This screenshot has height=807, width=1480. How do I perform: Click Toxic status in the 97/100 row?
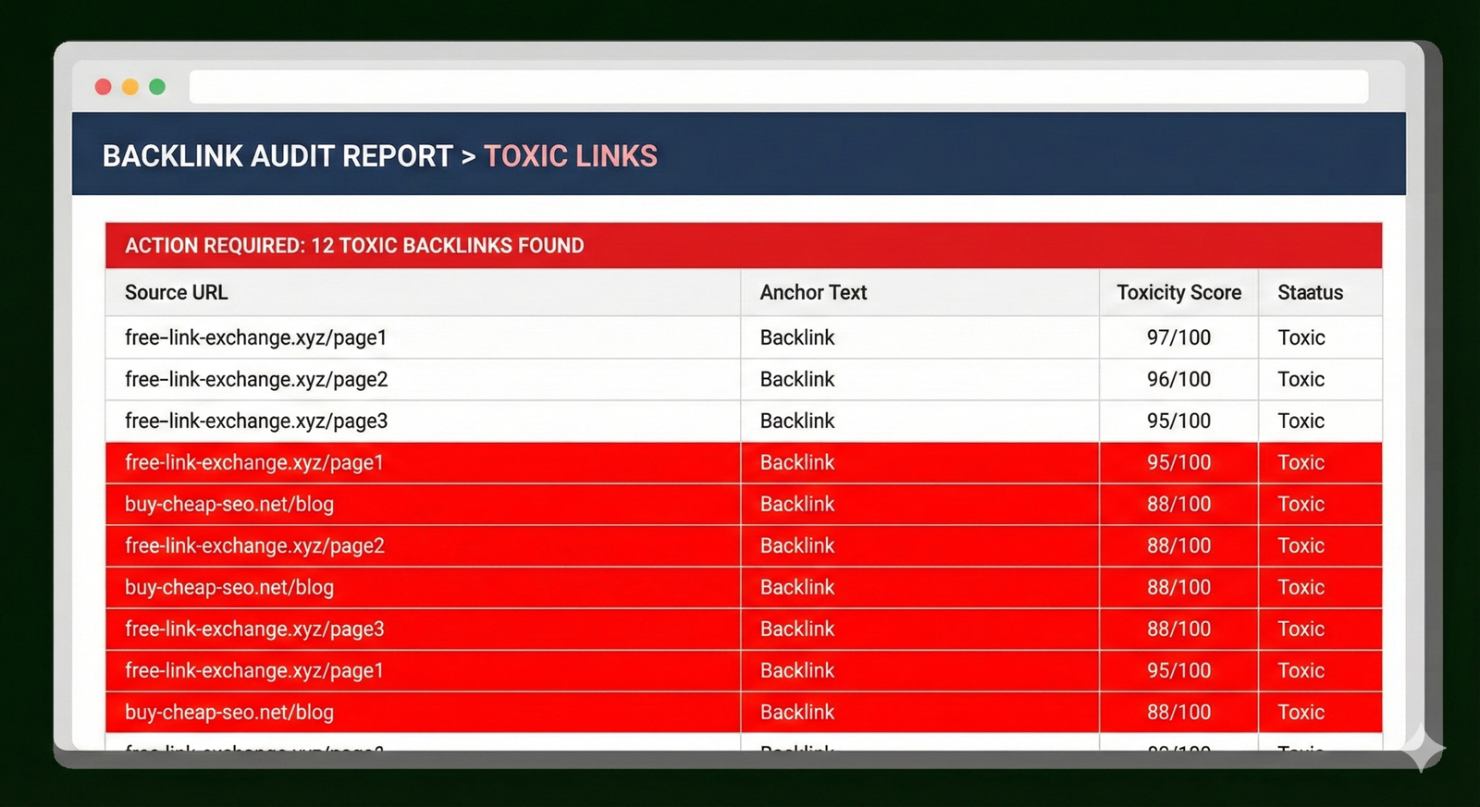1301,338
